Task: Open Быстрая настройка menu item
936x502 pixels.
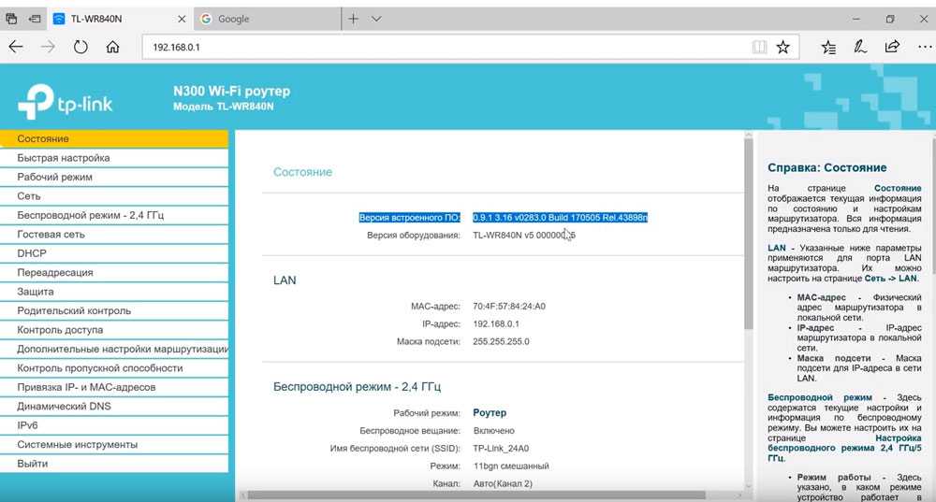Action: tap(63, 158)
